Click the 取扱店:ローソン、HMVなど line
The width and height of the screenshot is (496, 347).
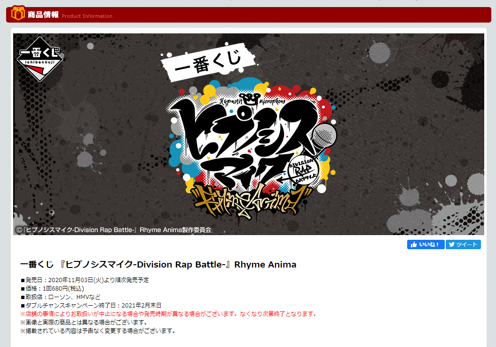[x=61, y=297]
